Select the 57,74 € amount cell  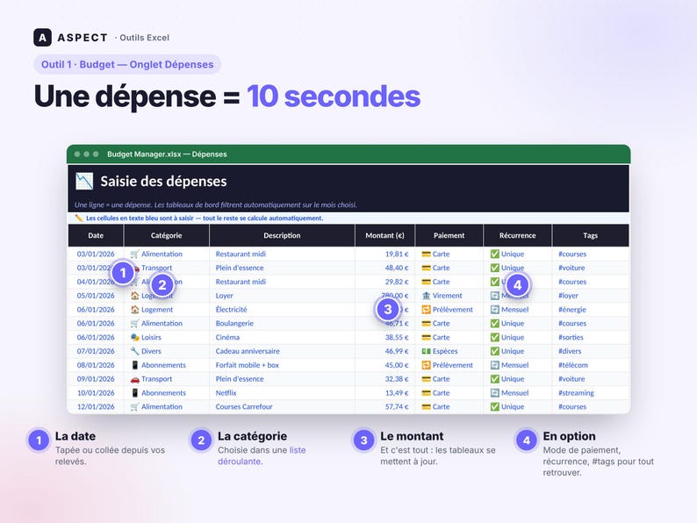(385, 406)
